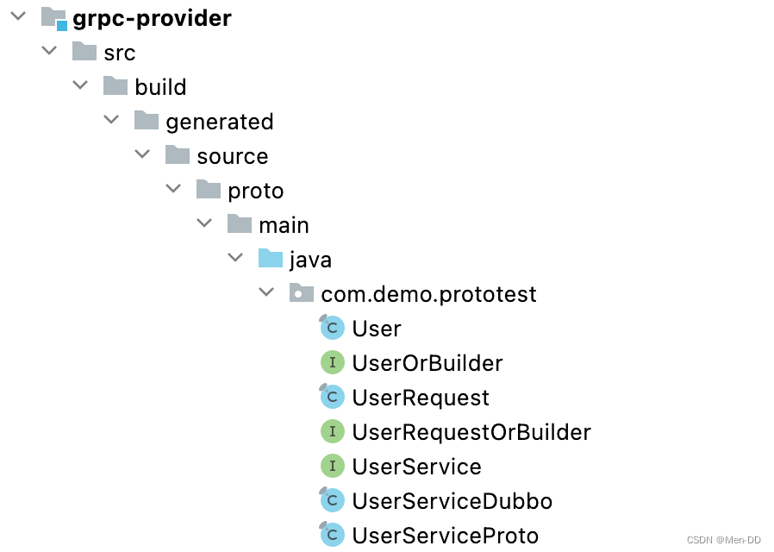Click the com.demo.prototest package icon
Viewport: 774px width, 552px height.
pyautogui.click(x=302, y=293)
